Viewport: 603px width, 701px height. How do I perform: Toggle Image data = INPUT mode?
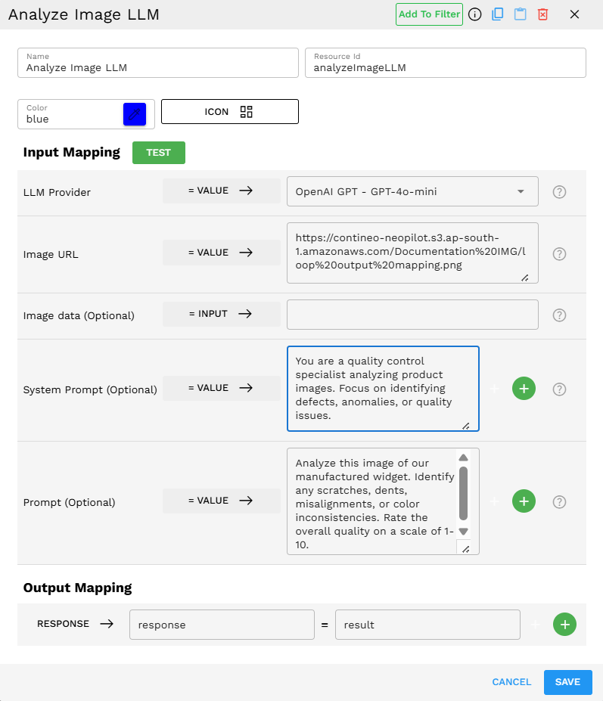[220, 315]
